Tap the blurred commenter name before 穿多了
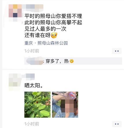The height and width of the screenshot is (128, 124). pos(35,61)
